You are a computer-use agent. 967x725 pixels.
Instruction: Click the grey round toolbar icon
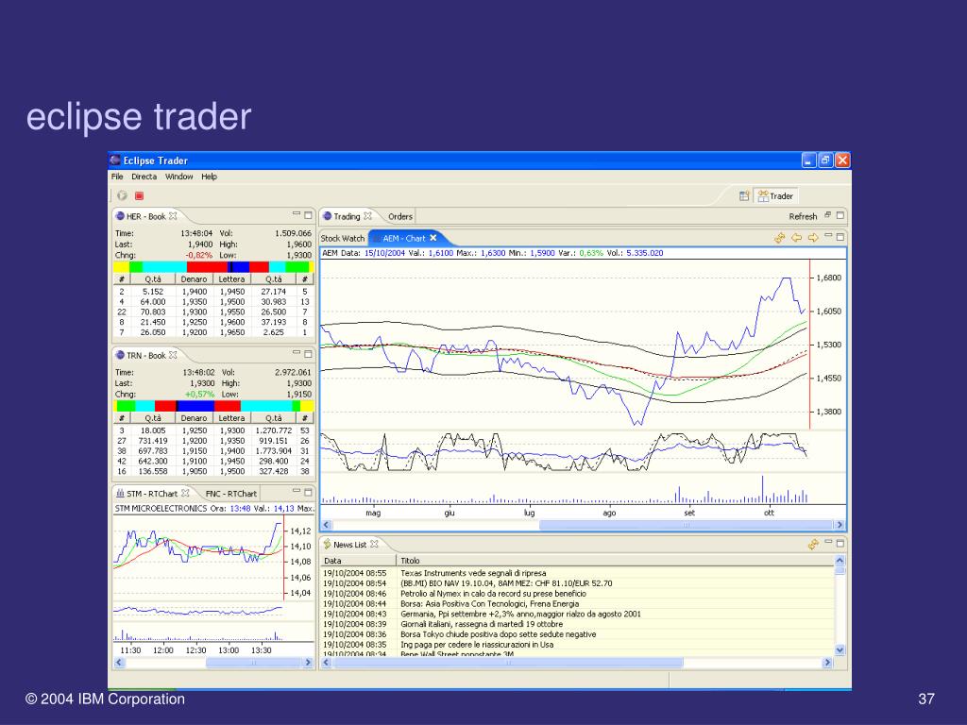pyautogui.click(x=122, y=195)
